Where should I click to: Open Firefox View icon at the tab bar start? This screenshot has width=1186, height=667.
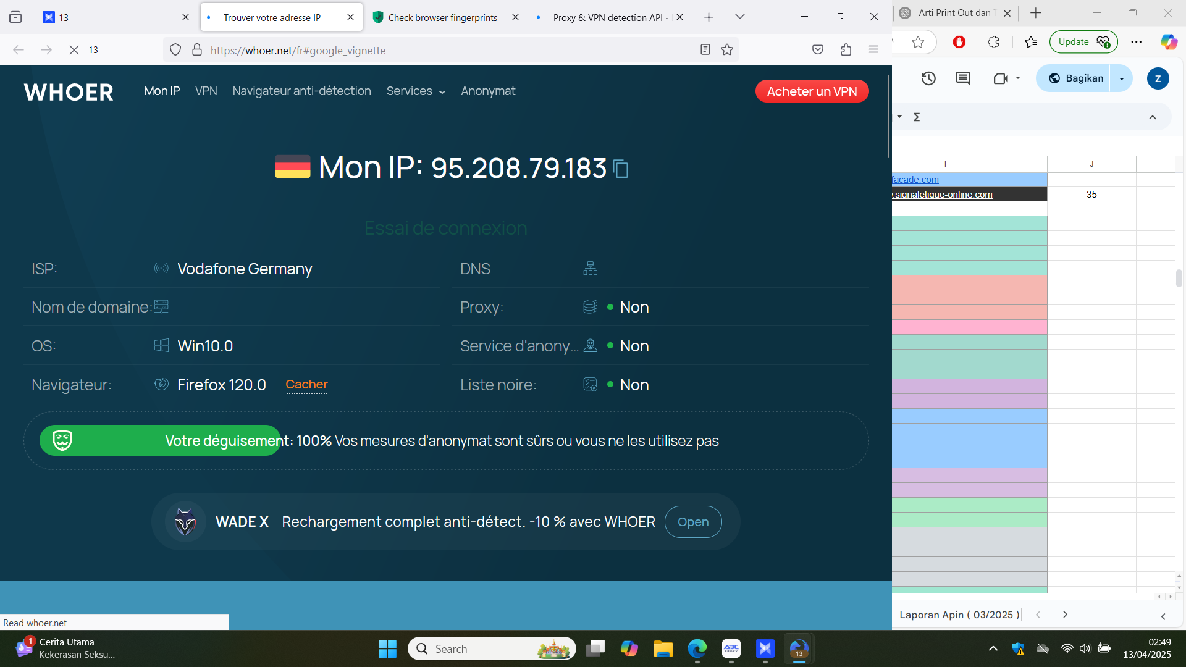tap(15, 17)
